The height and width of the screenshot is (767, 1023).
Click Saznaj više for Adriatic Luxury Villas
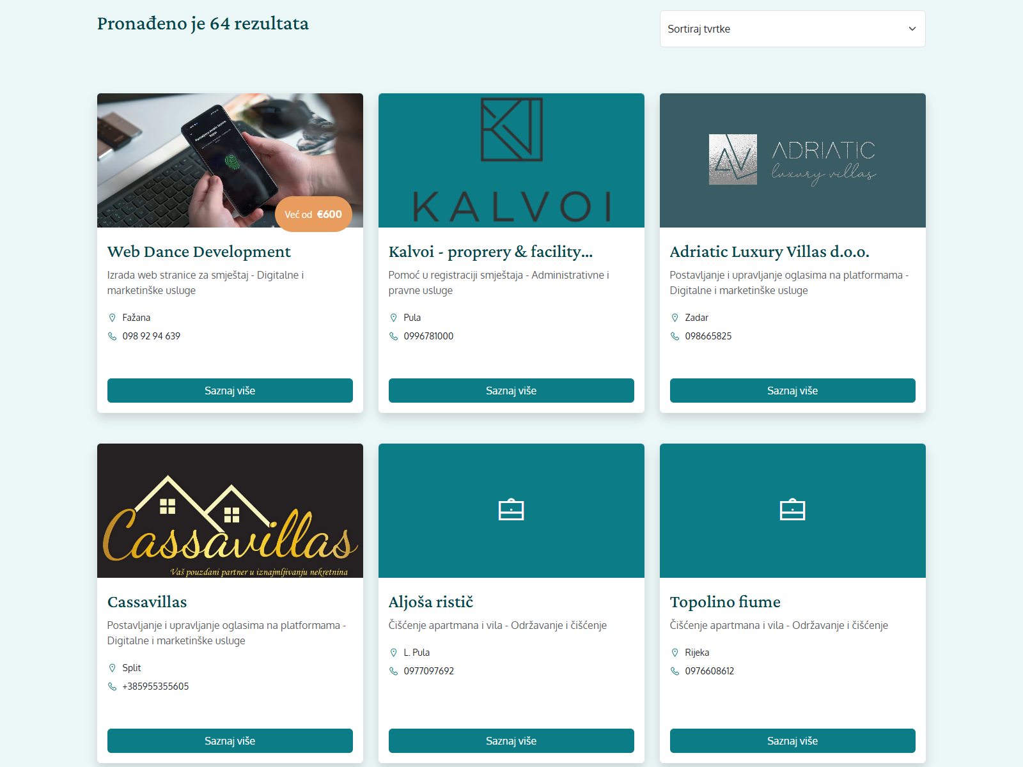click(792, 391)
